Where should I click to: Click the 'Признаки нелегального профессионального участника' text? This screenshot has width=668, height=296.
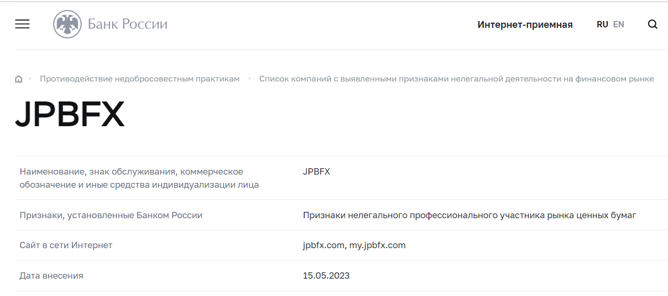tap(470, 215)
